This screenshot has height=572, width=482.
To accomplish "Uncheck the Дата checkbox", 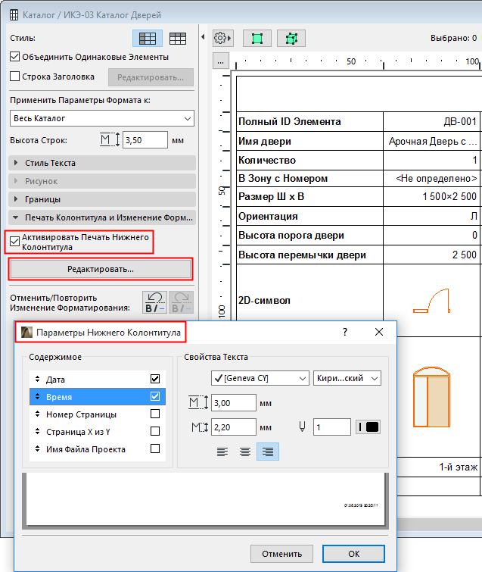I will click(155, 379).
